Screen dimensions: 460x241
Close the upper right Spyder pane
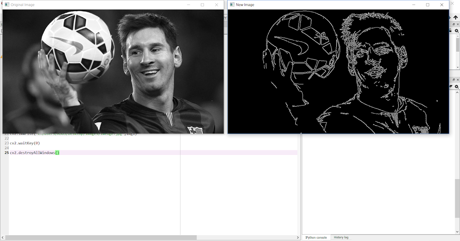click(x=457, y=23)
